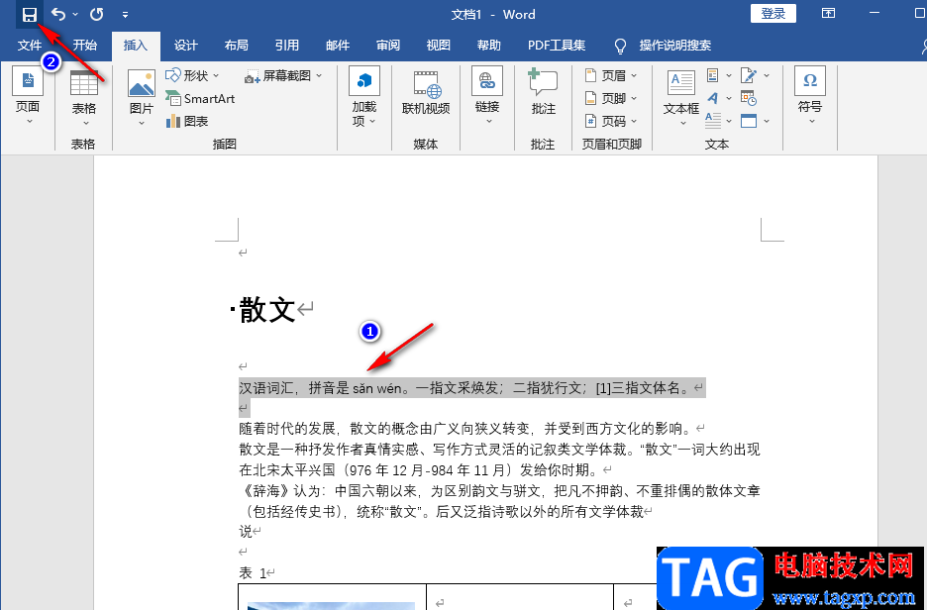The image size is (927, 610).
Task: Insert a 图表 chart
Action: [x=187, y=121]
